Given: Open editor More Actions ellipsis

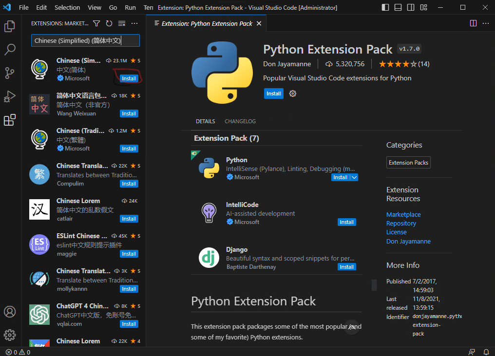Looking at the screenshot, I should [486, 23].
